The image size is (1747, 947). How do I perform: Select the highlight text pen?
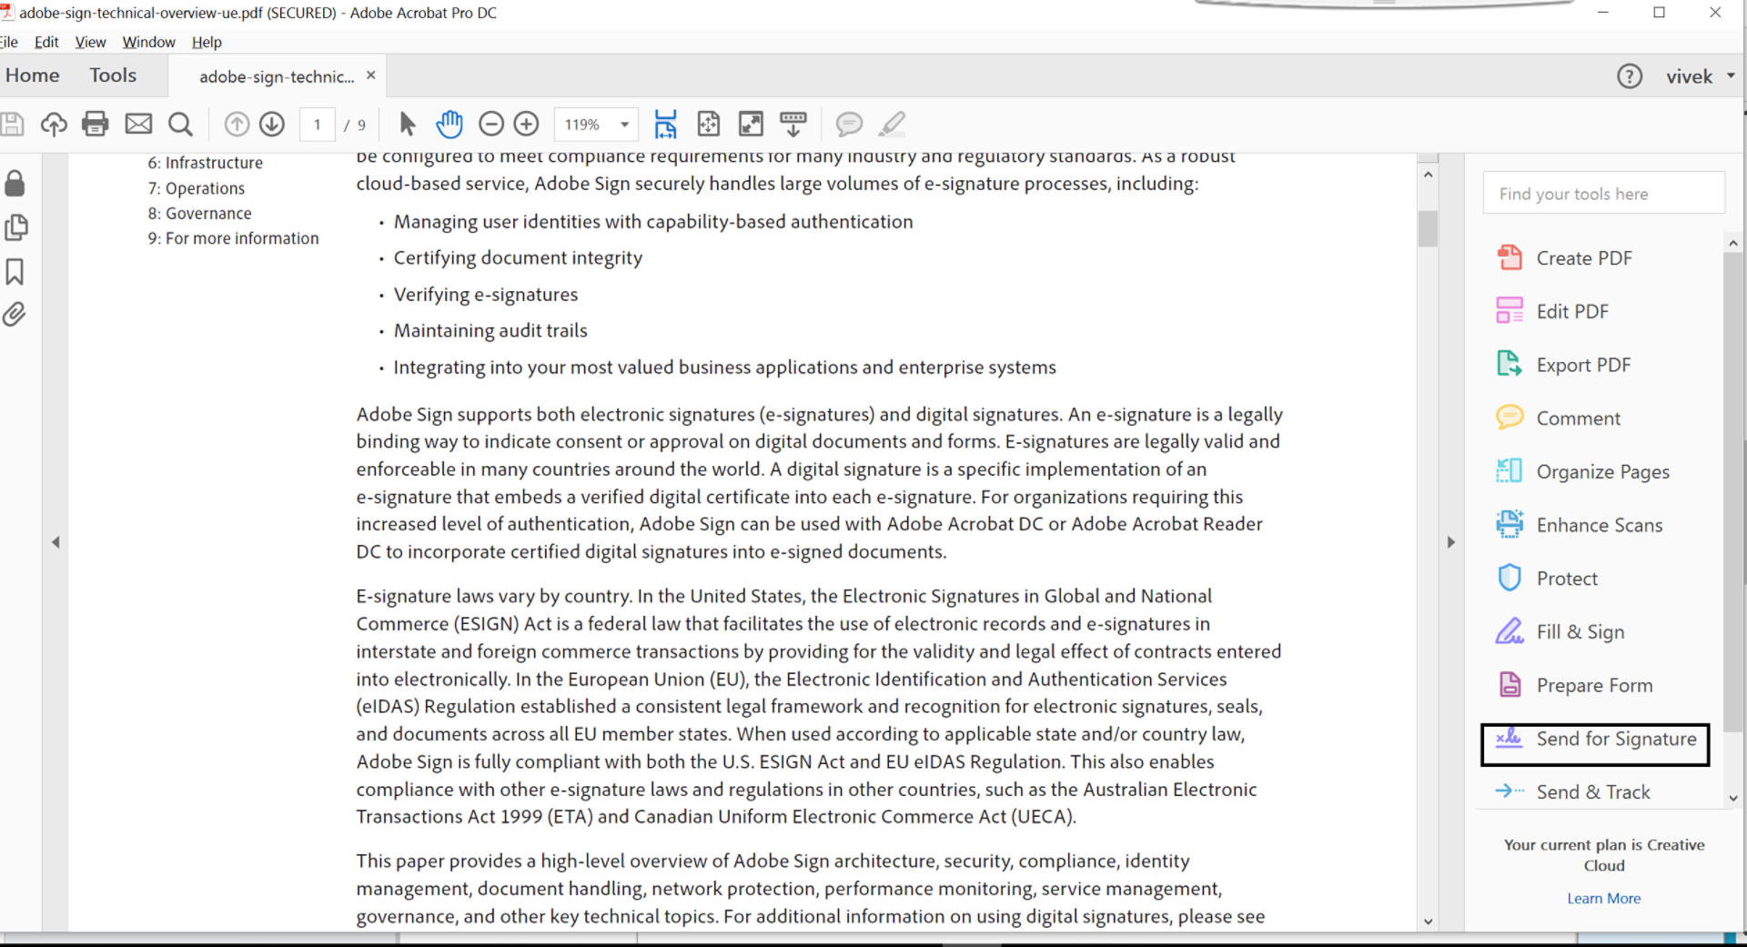tap(893, 124)
